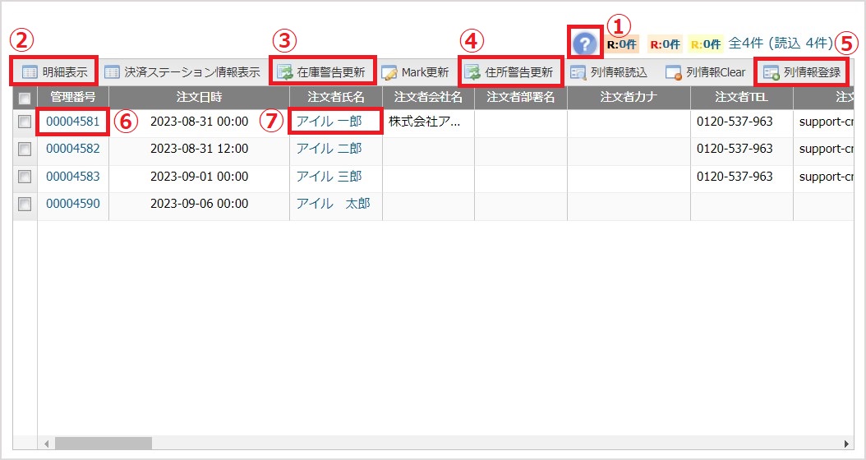Check the box for order 00004582
The image size is (866, 460).
(x=25, y=149)
